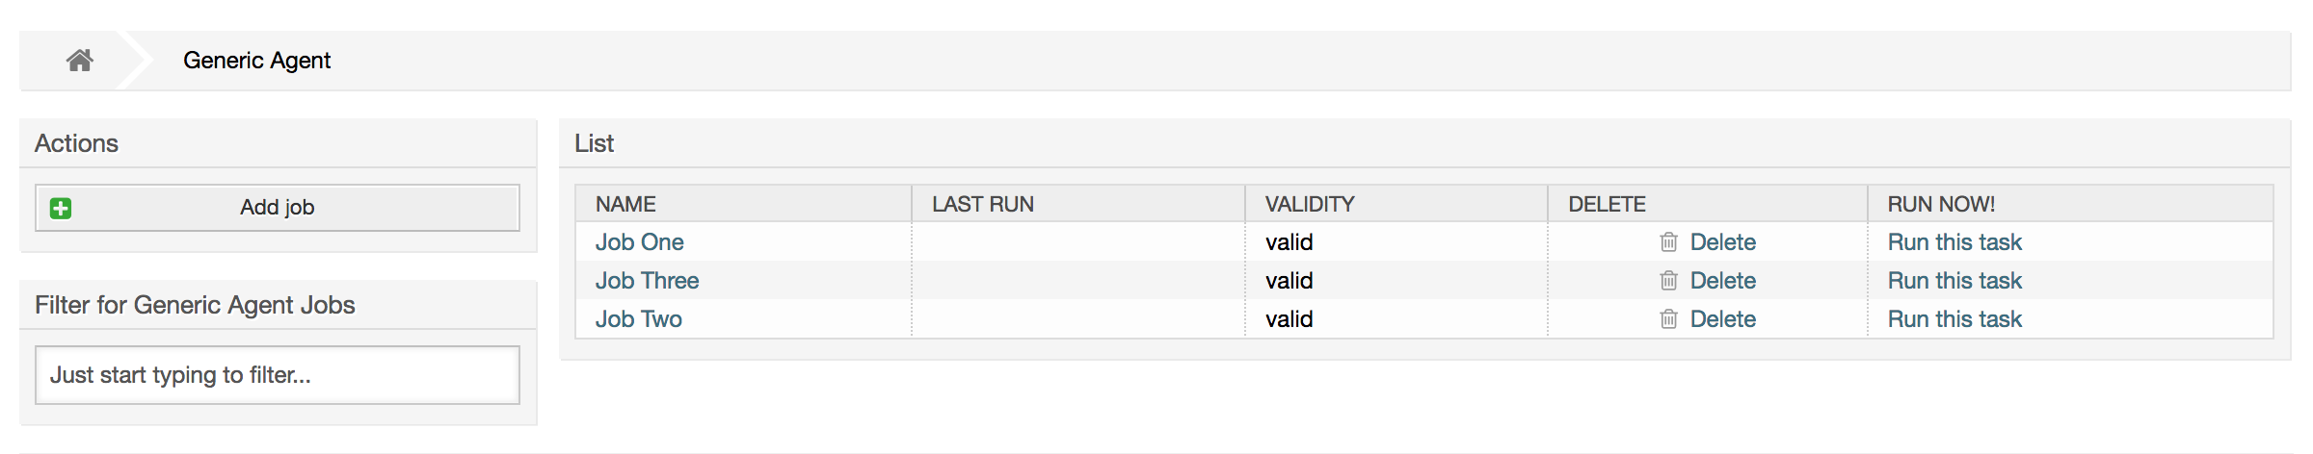
Task: Click the NAME column header
Action: pyautogui.click(x=625, y=204)
